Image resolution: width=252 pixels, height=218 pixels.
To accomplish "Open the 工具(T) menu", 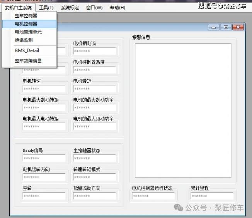I will click(x=46, y=7).
